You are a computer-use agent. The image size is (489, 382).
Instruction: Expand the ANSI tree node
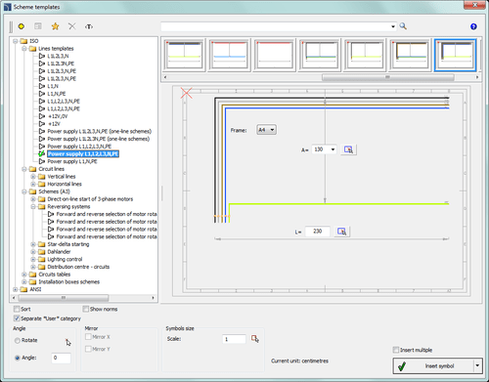click(16, 289)
